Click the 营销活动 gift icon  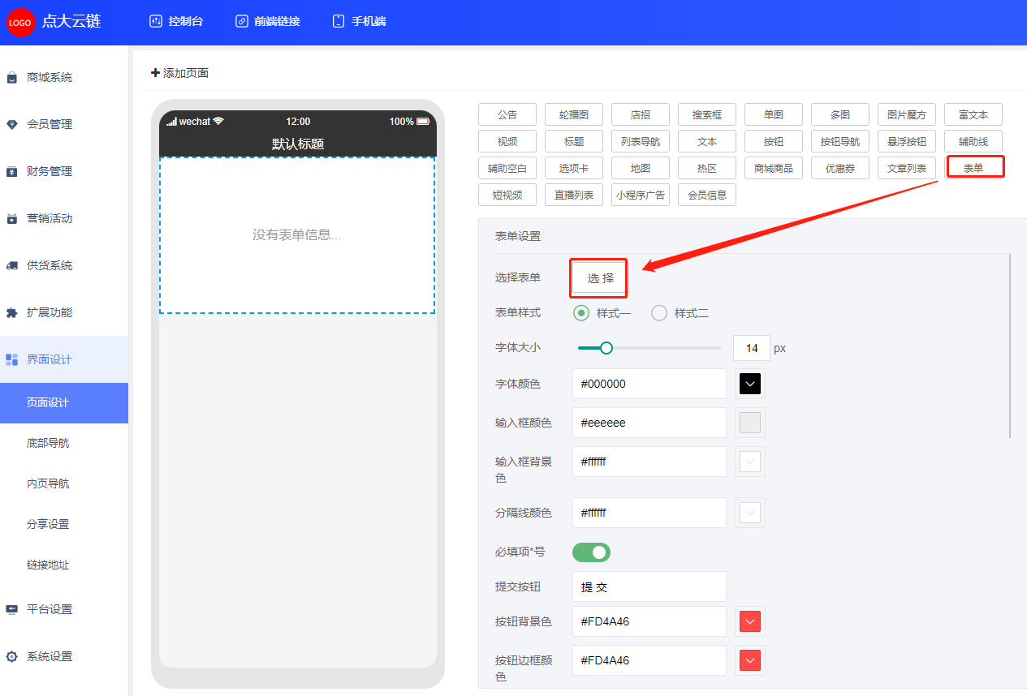point(12,219)
